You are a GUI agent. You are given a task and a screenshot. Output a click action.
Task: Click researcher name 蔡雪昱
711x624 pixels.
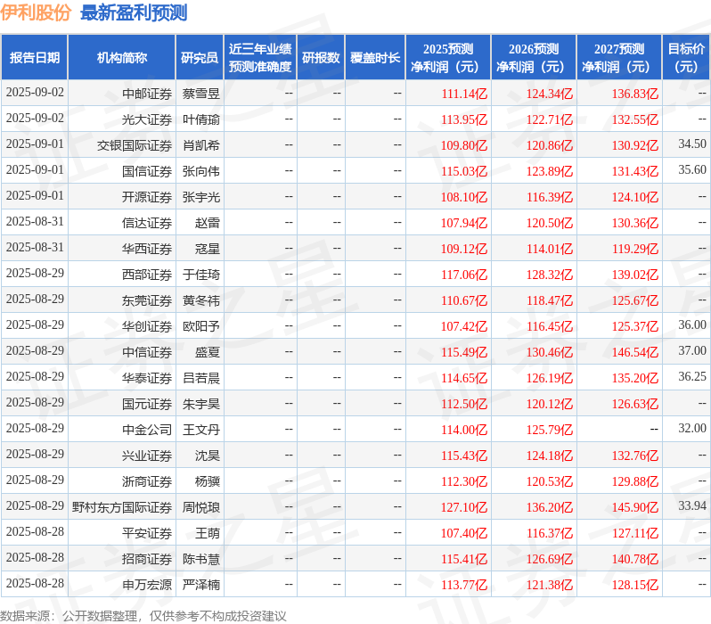click(x=201, y=94)
